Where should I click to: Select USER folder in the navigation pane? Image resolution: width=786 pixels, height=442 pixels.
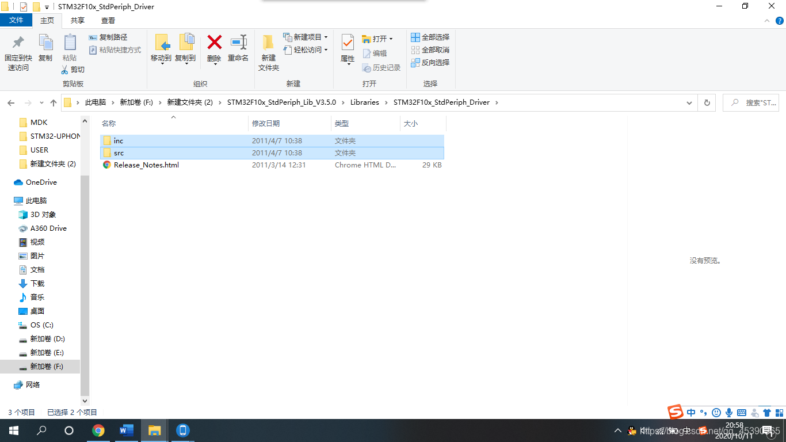click(39, 150)
